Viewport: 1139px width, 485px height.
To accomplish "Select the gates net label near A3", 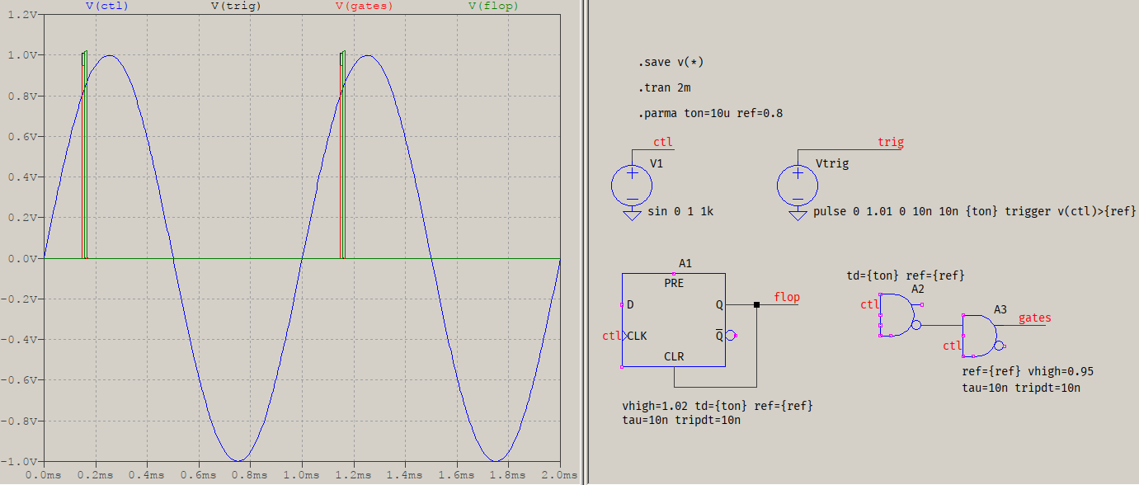I will [x=1035, y=318].
